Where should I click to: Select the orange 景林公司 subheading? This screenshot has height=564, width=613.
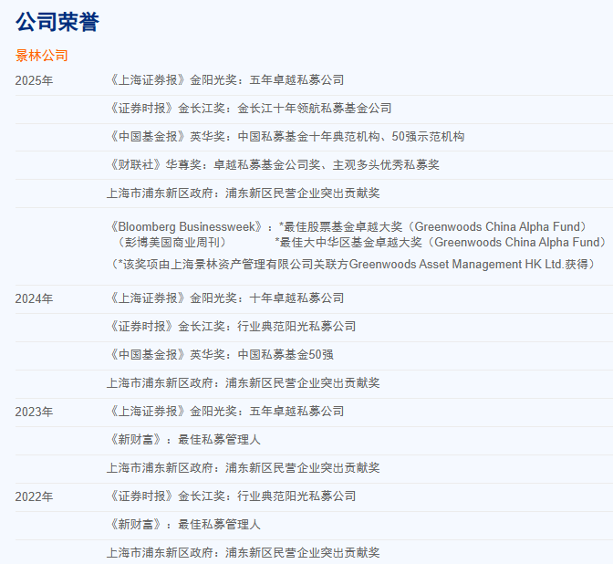42,56
